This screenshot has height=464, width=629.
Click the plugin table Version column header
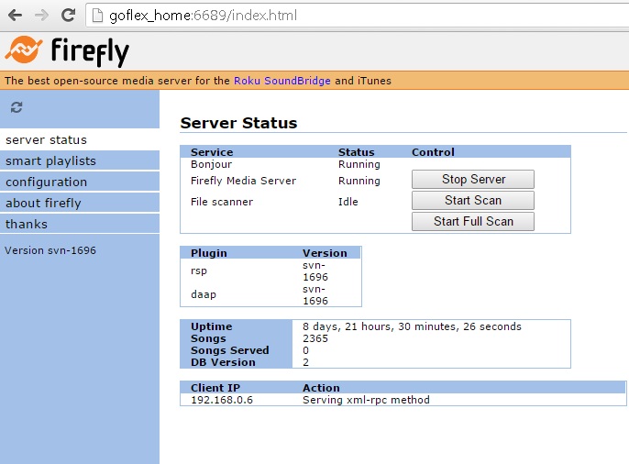tap(325, 253)
